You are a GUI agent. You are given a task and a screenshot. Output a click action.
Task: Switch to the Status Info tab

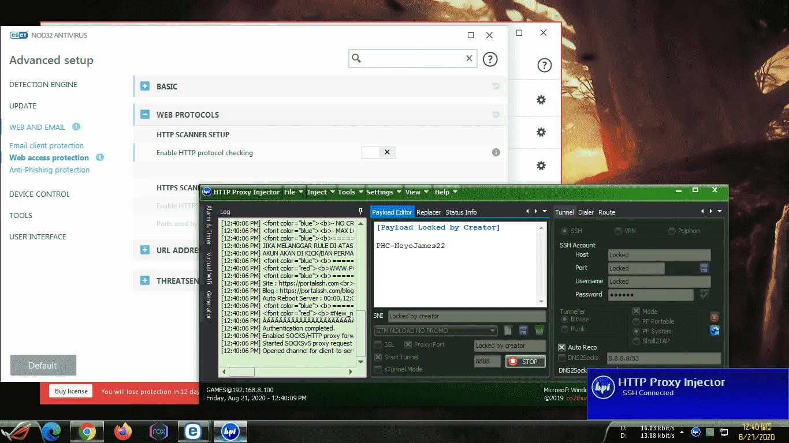click(x=461, y=212)
